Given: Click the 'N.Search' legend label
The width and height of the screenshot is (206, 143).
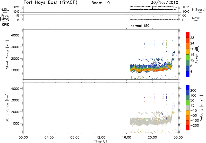Looking at the screenshot, I should 199,10.
